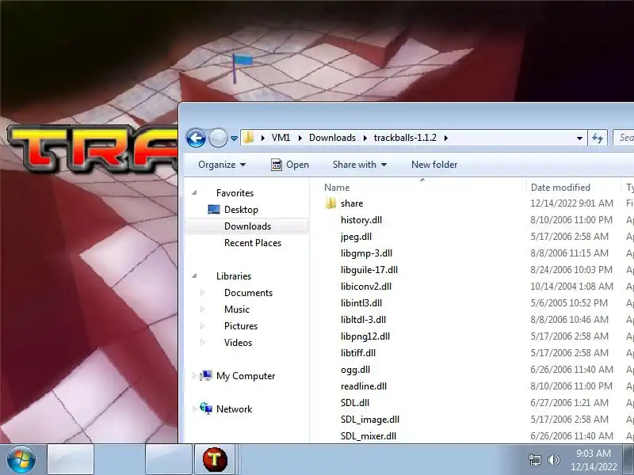Select trackballs-1.1.2 in the address breadcrumb

[405, 138]
